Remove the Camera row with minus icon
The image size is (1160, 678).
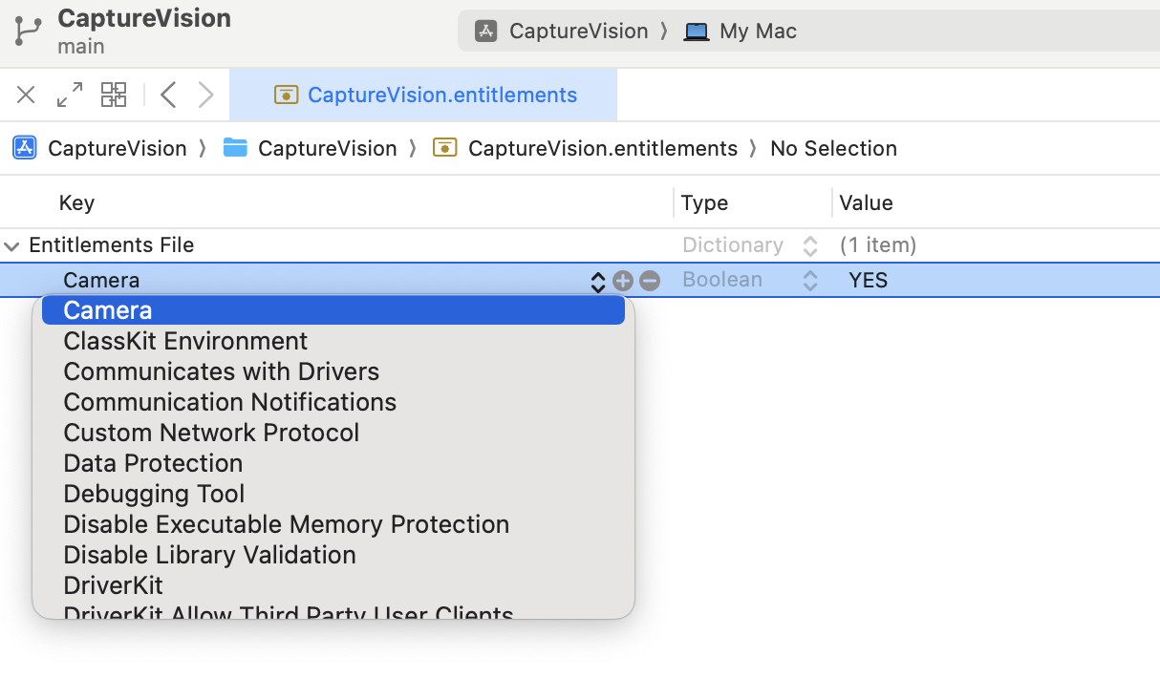click(650, 281)
